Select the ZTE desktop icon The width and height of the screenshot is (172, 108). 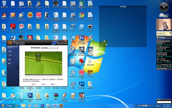[73, 38]
